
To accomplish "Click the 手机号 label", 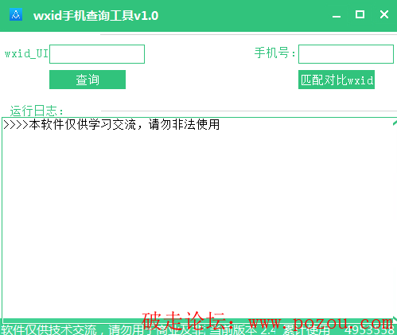I will pos(274,53).
